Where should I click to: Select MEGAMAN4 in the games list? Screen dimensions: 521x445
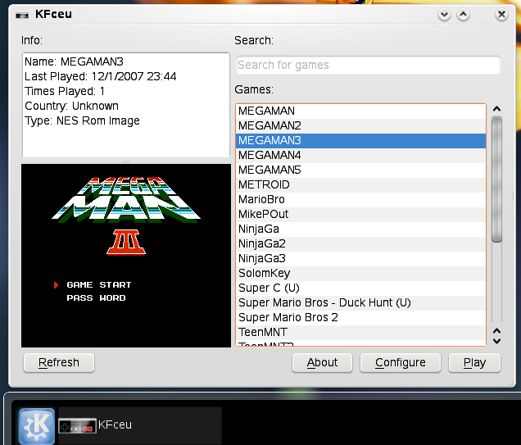(x=360, y=155)
